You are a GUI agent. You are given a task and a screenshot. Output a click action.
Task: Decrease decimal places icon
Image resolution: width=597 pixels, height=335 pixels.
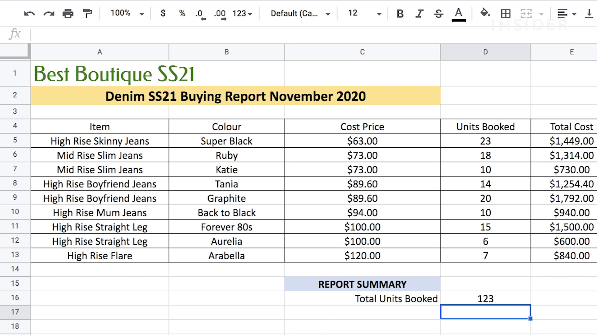click(200, 14)
